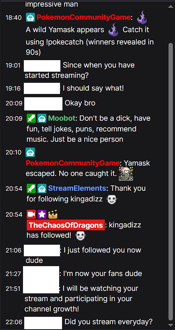This screenshot has width=175, height=330.
Task: Click the ghost emote after 'has followed!'
Action: point(81,236)
